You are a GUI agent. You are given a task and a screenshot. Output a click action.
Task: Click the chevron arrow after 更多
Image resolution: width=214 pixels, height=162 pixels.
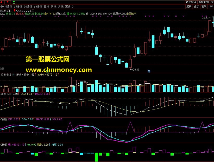(x=73, y=6)
